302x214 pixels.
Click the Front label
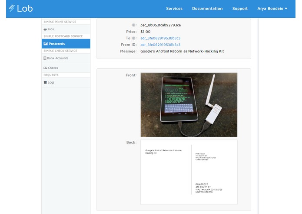[131, 75]
